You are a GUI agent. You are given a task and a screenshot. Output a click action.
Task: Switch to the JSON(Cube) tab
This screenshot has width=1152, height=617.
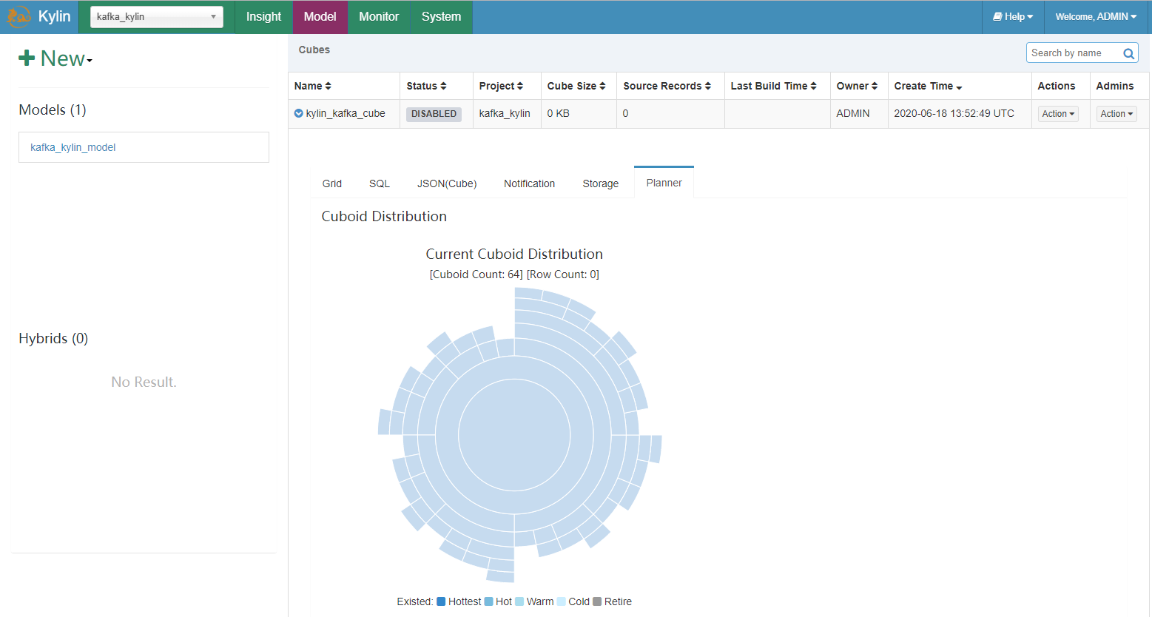(447, 183)
